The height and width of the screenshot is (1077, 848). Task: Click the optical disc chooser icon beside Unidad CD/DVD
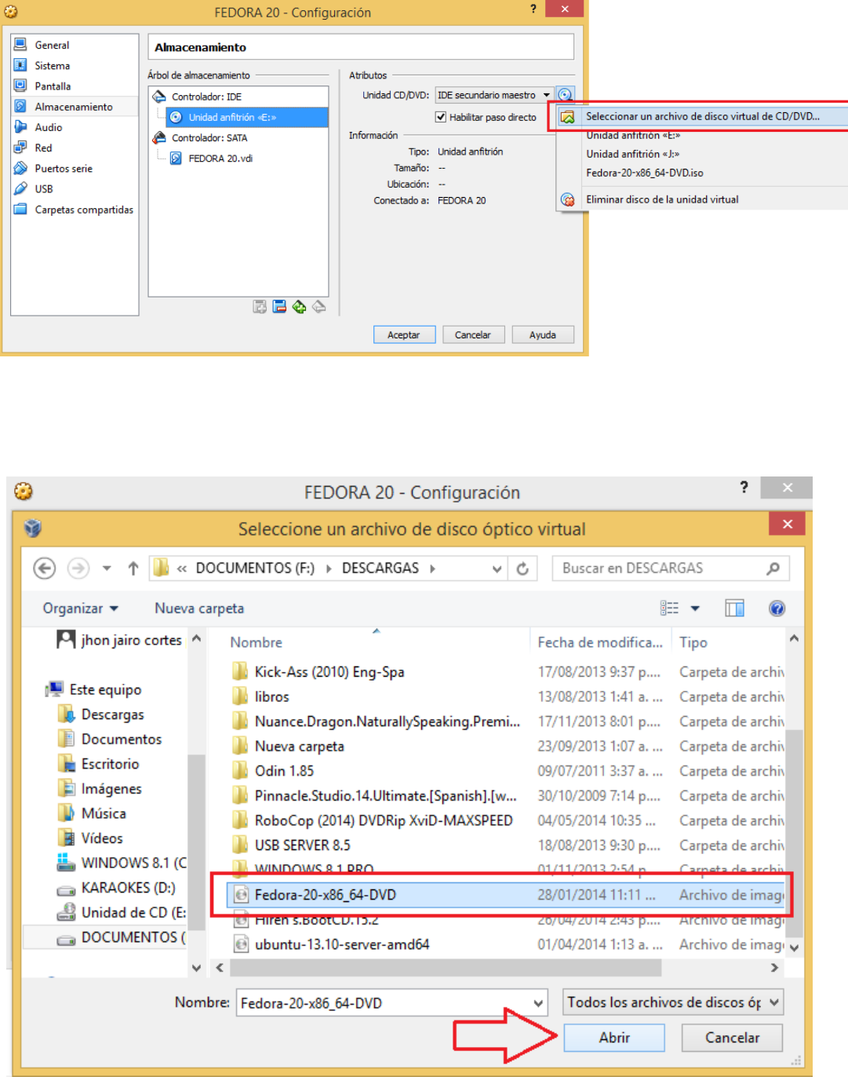pyautogui.click(x=566, y=95)
